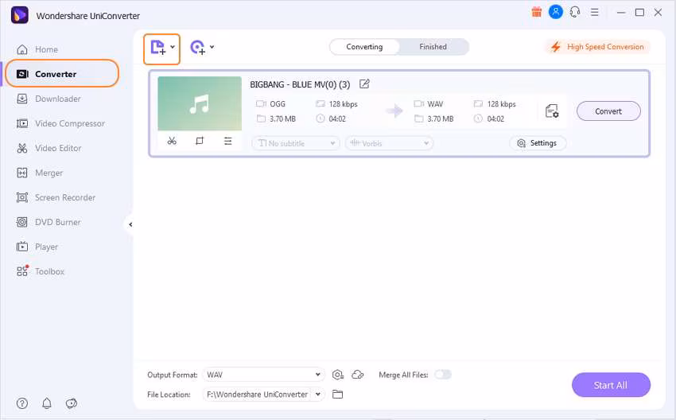Switch to the Converting tab
The image size is (676, 420).
[364, 47]
